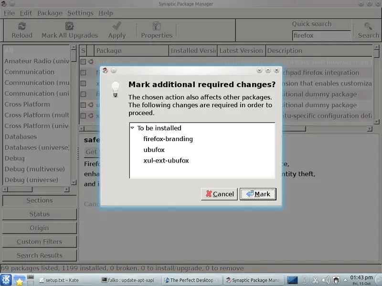The width and height of the screenshot is (382, 286).
Task: Show the Origin filter view
Action: click(40, 228)
